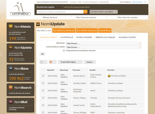Open Recherche avancée multicritères link
Viewport: 155px width, 114px height.
coord(77,7)
